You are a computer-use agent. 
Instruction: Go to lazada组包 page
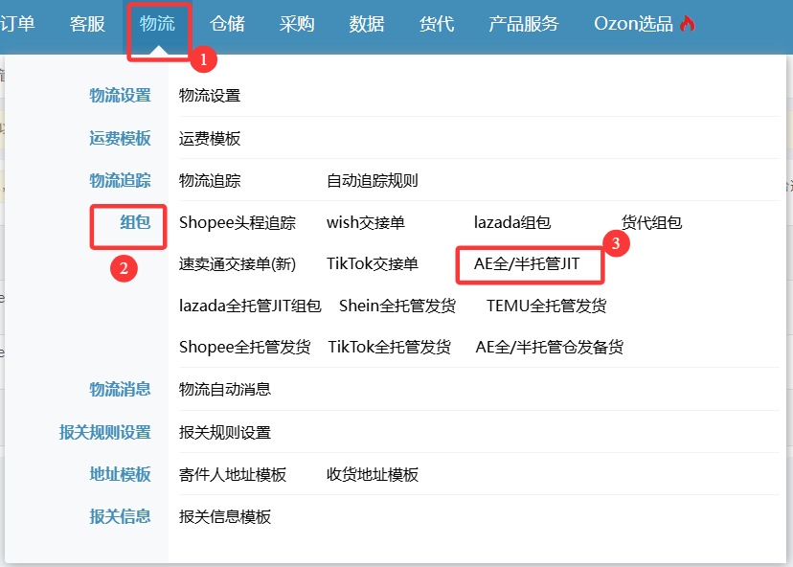point(512,223)
